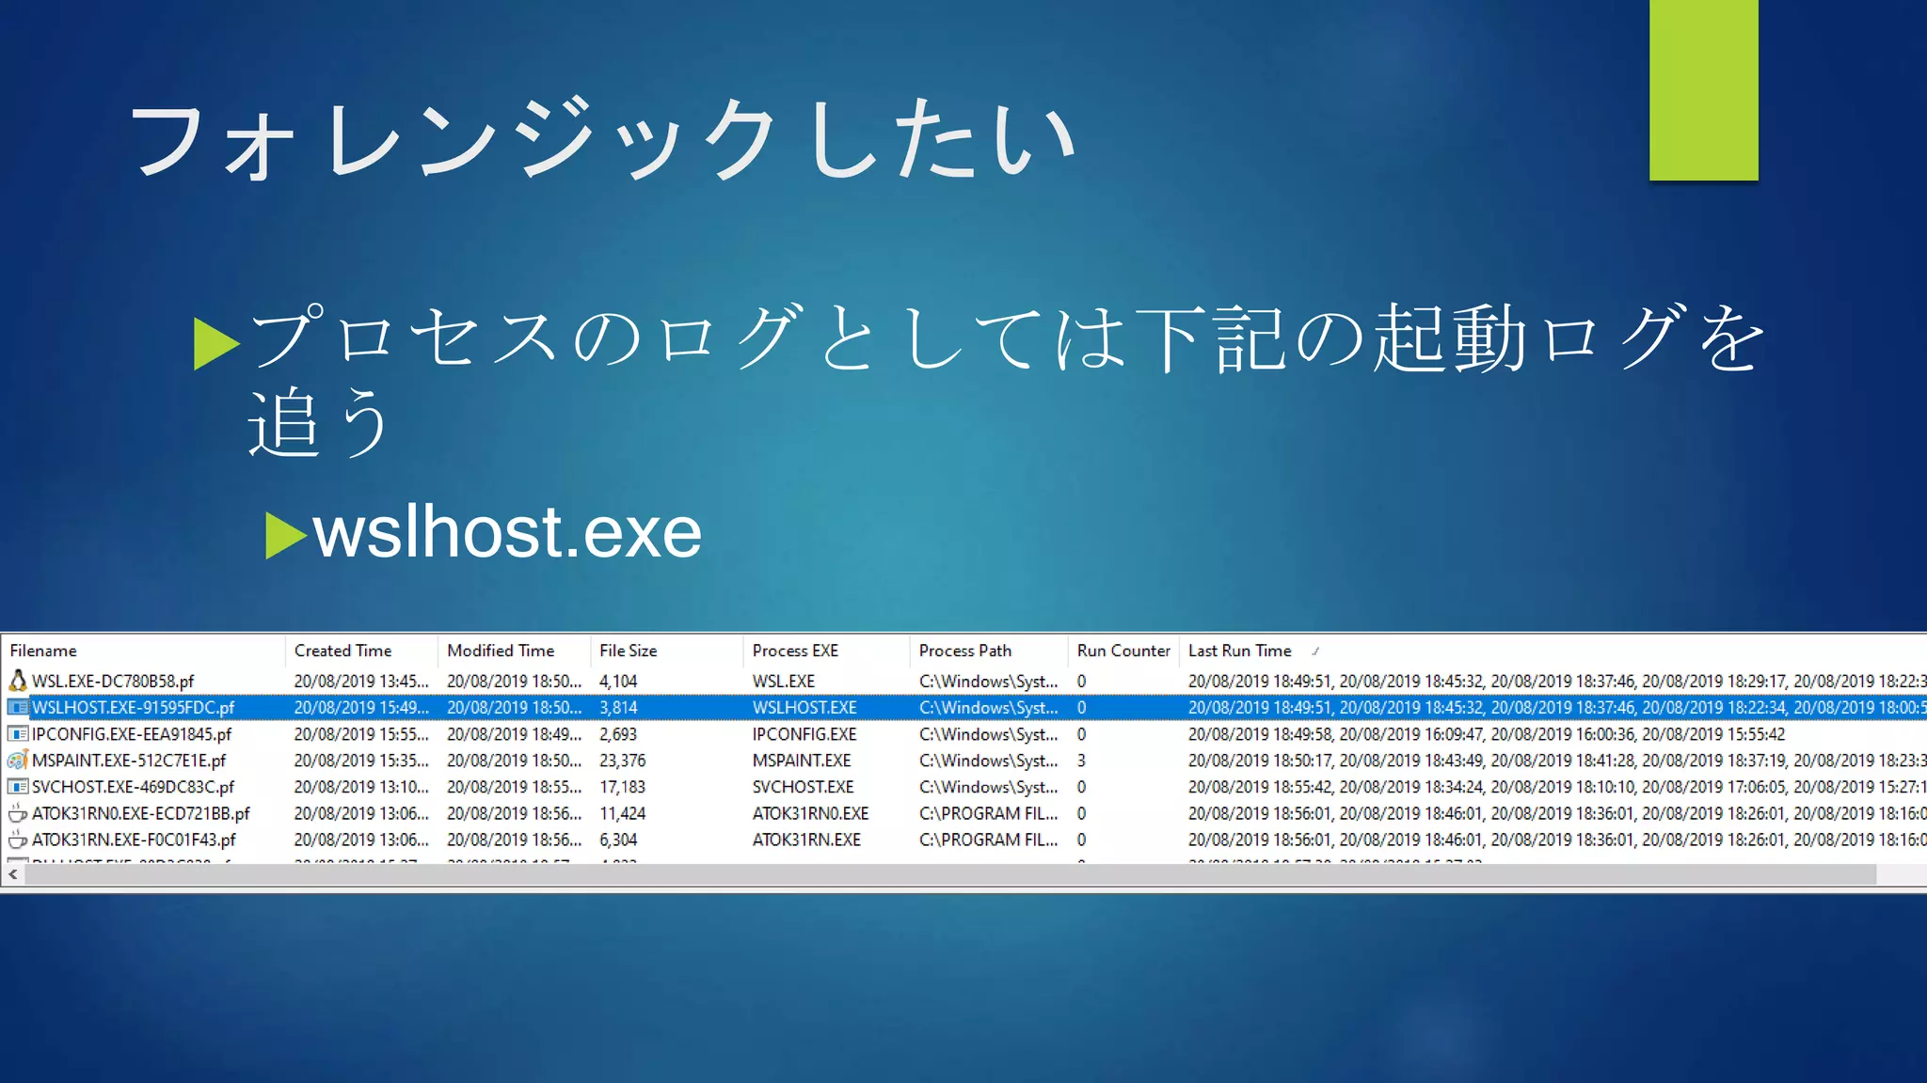Click SVCHOST modified time 20/08/2019 18:55
Screen dimensions: 1927x1083
(515, 786)
